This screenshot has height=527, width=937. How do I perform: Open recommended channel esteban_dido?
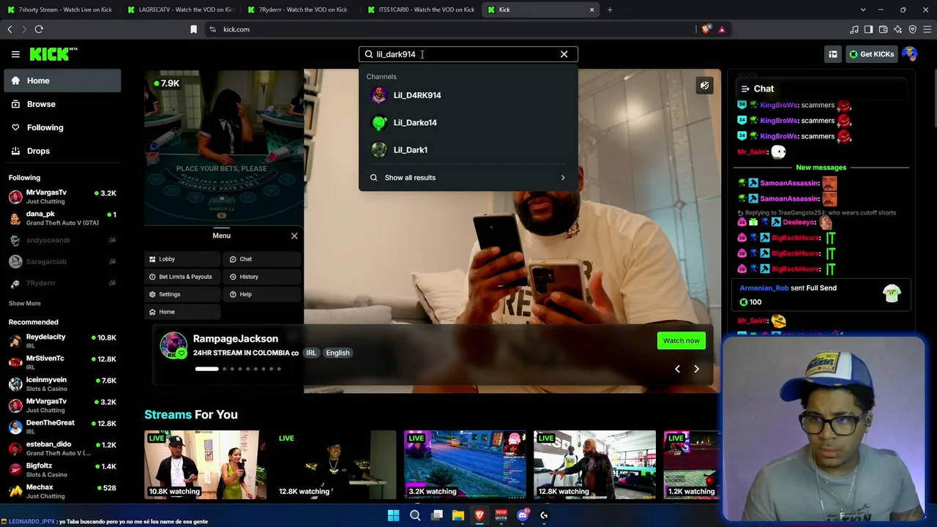tap(62, 449)
